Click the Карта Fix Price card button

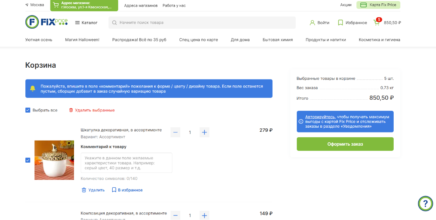pos(378,5)
